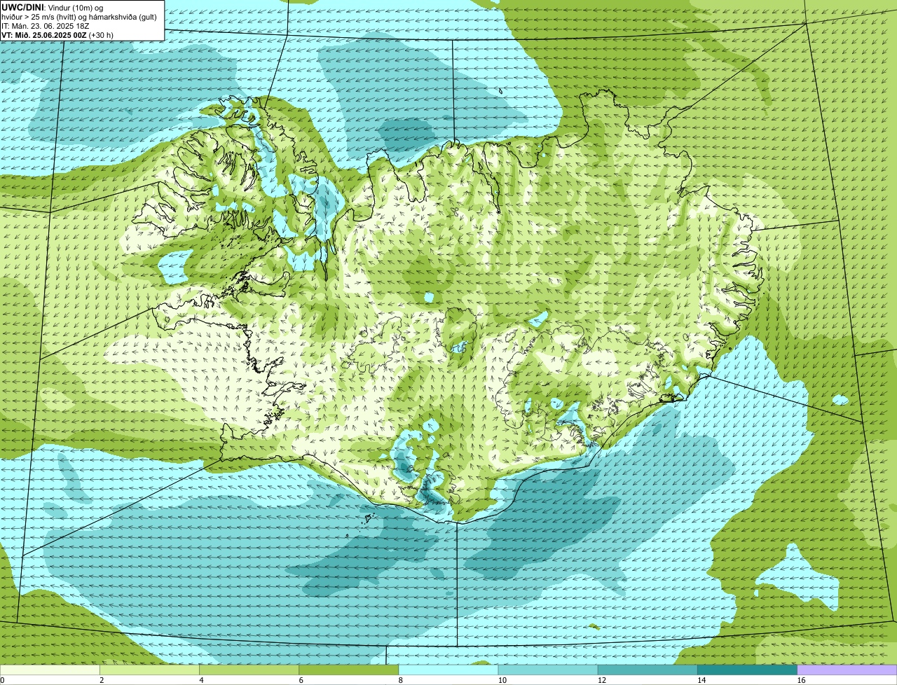This screenshot has height=685, width=897.
Task: Click the '8' label under the legend
Action: (x=400, y=680)
